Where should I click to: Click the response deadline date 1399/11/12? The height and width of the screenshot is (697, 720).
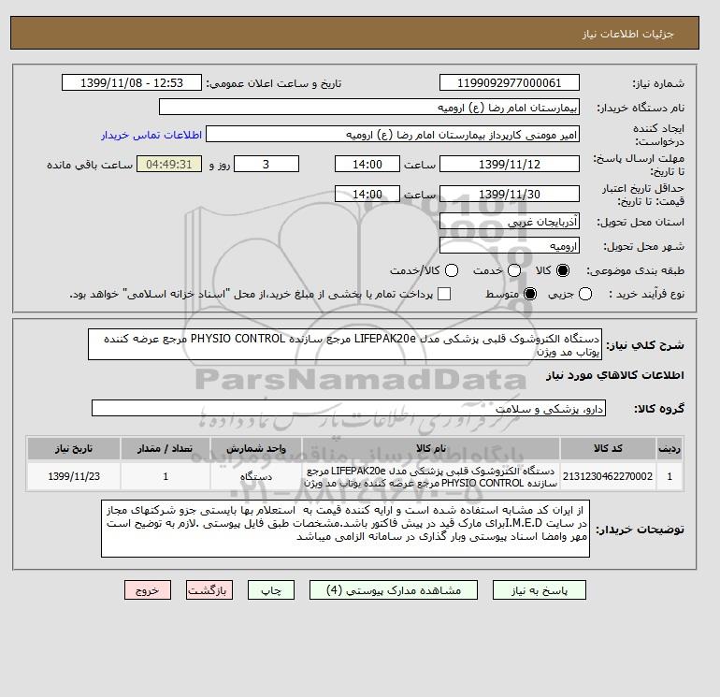coord(510,164)
